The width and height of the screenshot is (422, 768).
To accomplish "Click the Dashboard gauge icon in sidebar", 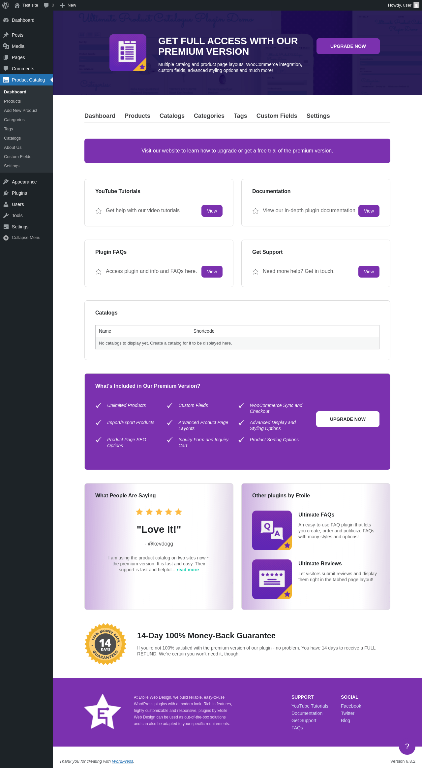I will coord(6,20).
